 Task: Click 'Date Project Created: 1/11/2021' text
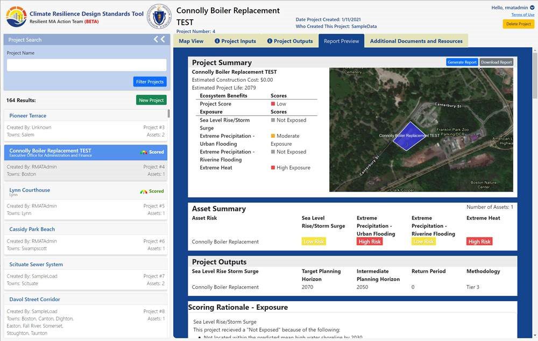(328, 19)
